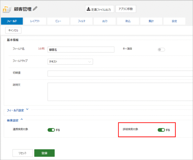
Task: Click the キャンセル button
Action: 13,30
